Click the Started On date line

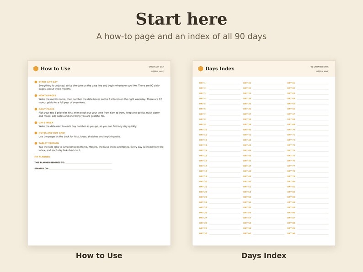click(x=80, y=169)
